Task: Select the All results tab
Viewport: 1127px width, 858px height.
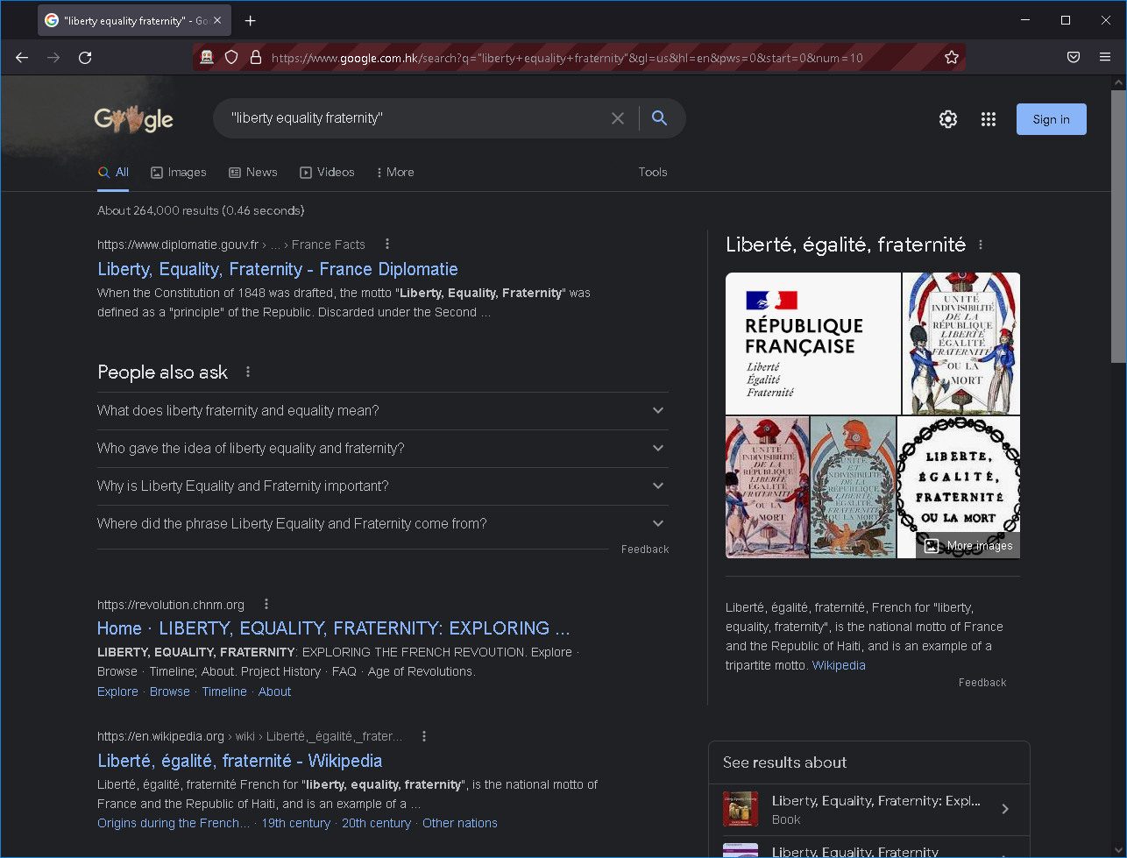Action: (x=114, y=173)
